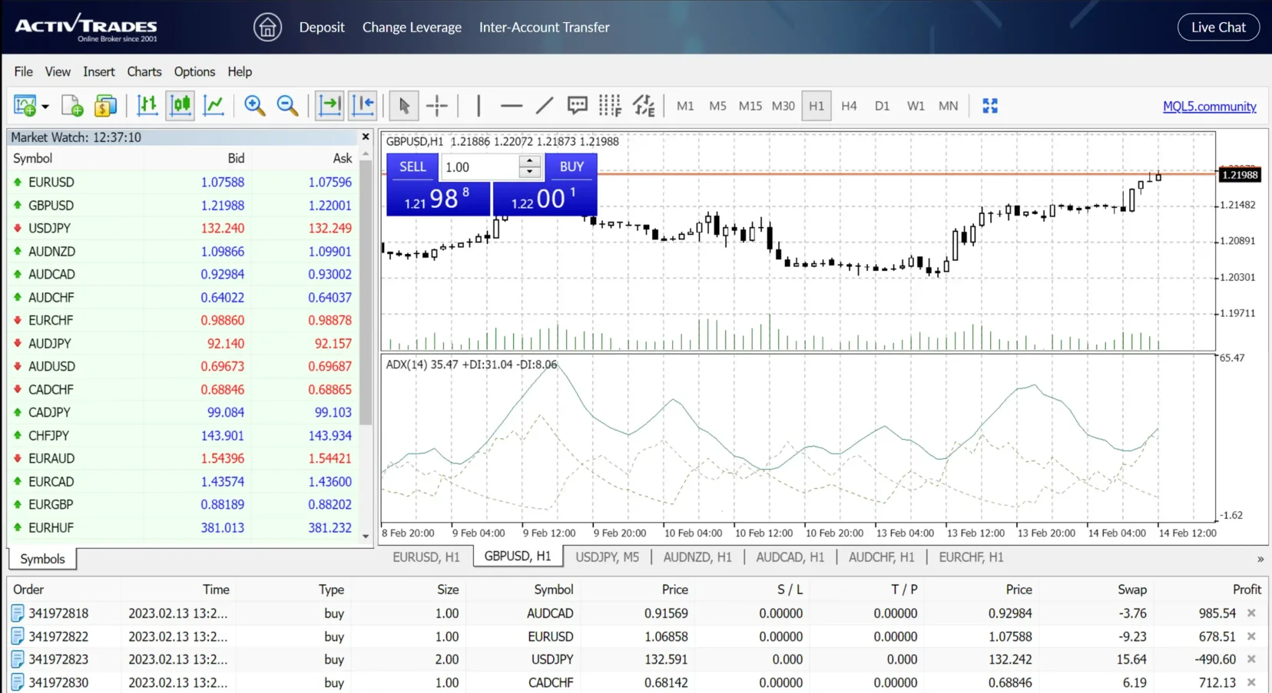The image size is (1272, 693).
Task: Select the arrow cursor tool
Action: [x=404, y=106]
